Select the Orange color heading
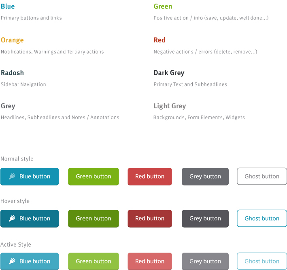287x270 pixels. (12, 40)
